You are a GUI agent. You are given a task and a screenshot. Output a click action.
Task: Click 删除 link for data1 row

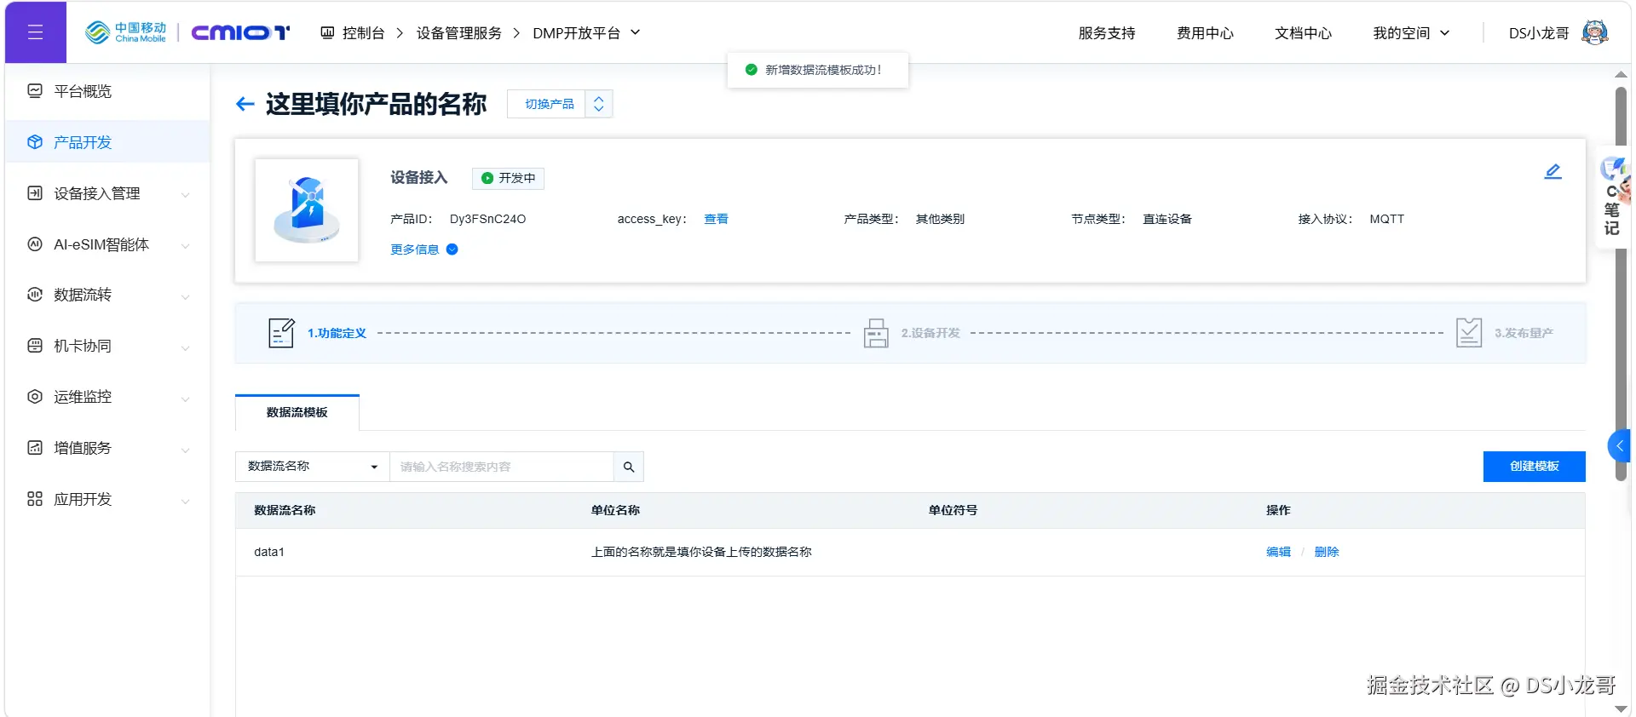1327,552
